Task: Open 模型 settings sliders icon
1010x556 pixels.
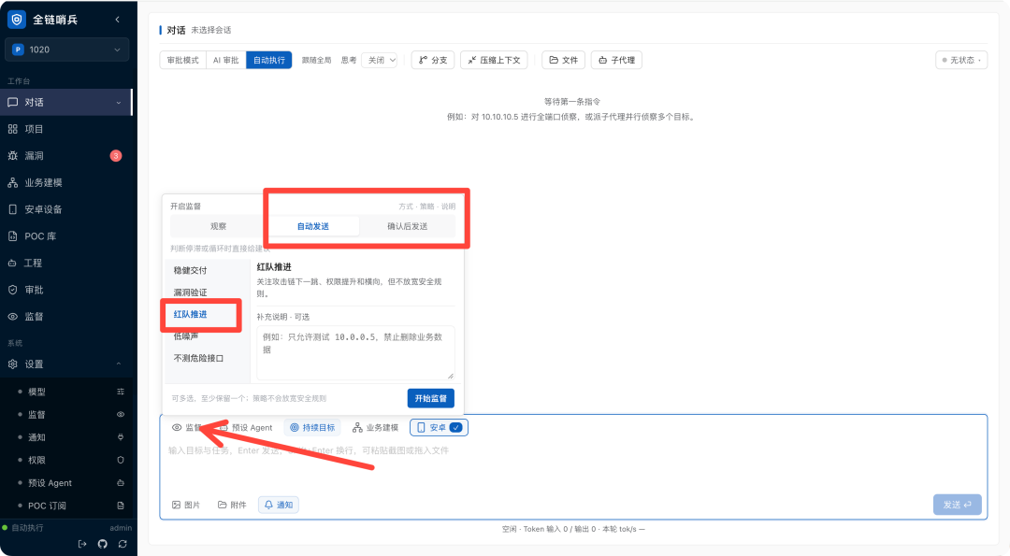Action: [121, 392]
